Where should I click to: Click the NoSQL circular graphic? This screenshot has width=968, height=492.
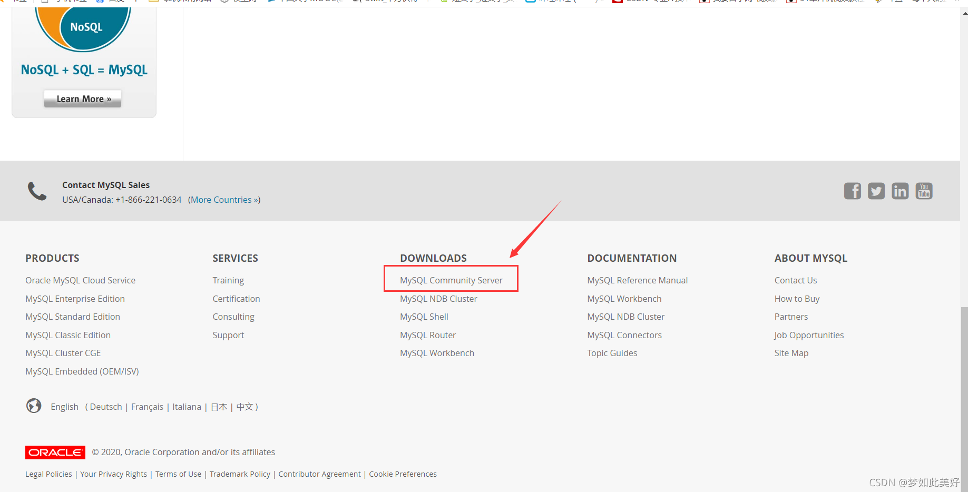click(x=83, y=29)
